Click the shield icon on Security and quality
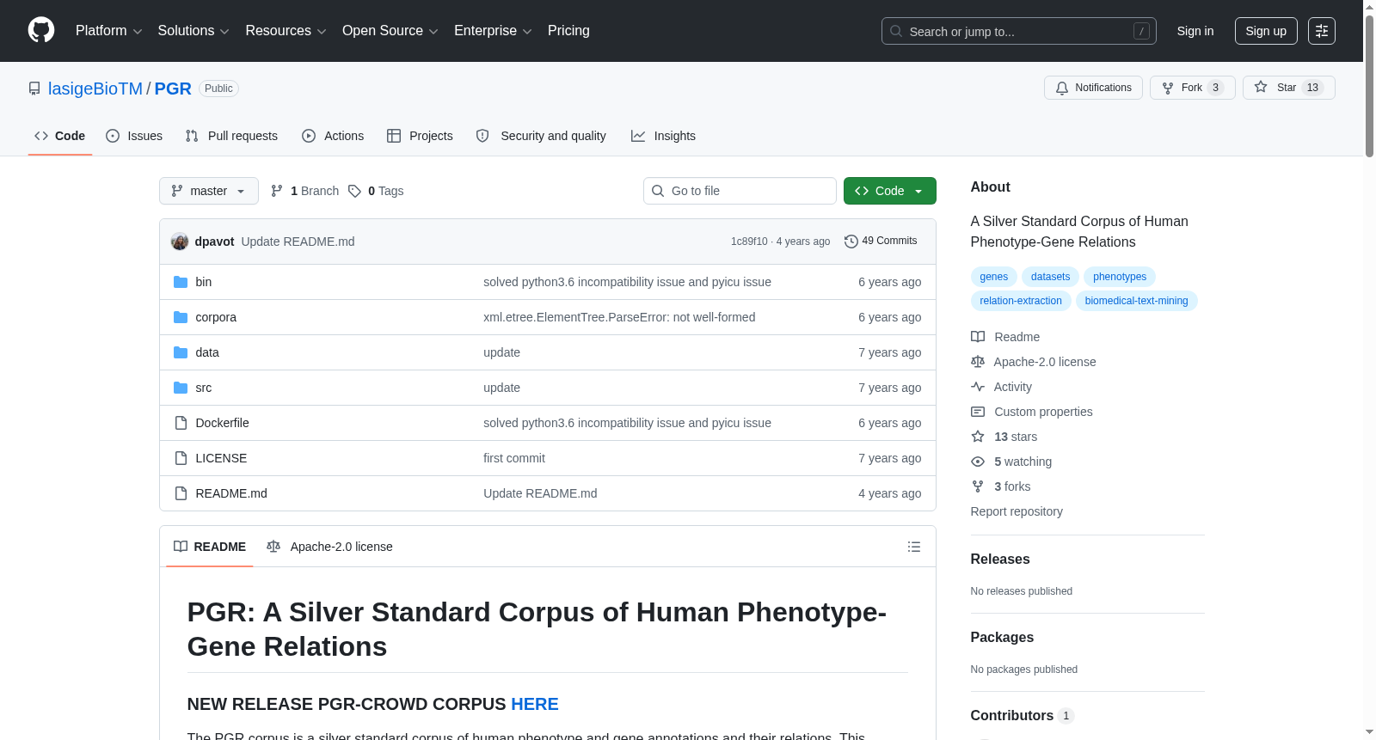The height and width of the screenshot is (740, 1376). pyautogui.click(x=482, y=136)
